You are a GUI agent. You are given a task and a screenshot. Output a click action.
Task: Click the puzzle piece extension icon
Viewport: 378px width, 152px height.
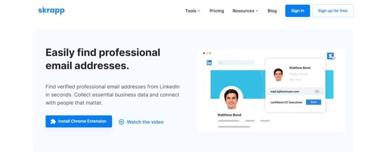tap(53, 122)
